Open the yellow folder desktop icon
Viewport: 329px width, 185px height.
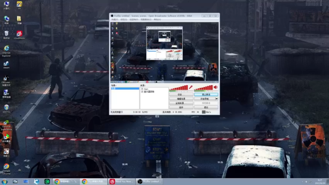coord(19,20)
